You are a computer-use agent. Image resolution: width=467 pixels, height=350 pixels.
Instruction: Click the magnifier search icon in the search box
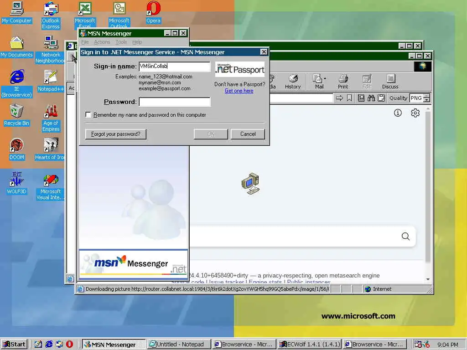(x=405, y=237)
